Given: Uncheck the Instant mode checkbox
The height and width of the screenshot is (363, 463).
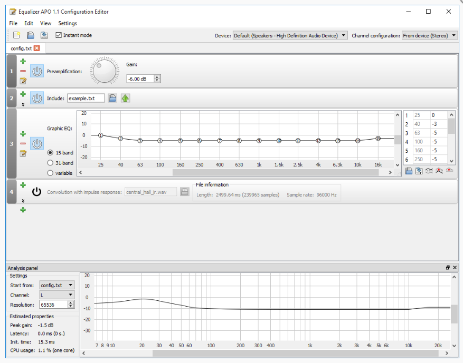Looking at the screenshot, I should point(59,35).
